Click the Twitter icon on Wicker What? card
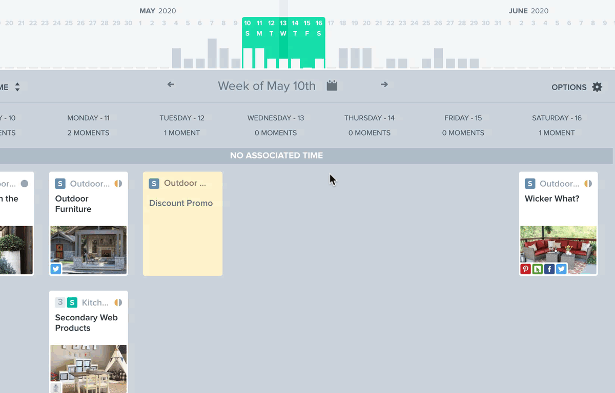Viewport: 615px width, 393px height. (x=562, y=269)
